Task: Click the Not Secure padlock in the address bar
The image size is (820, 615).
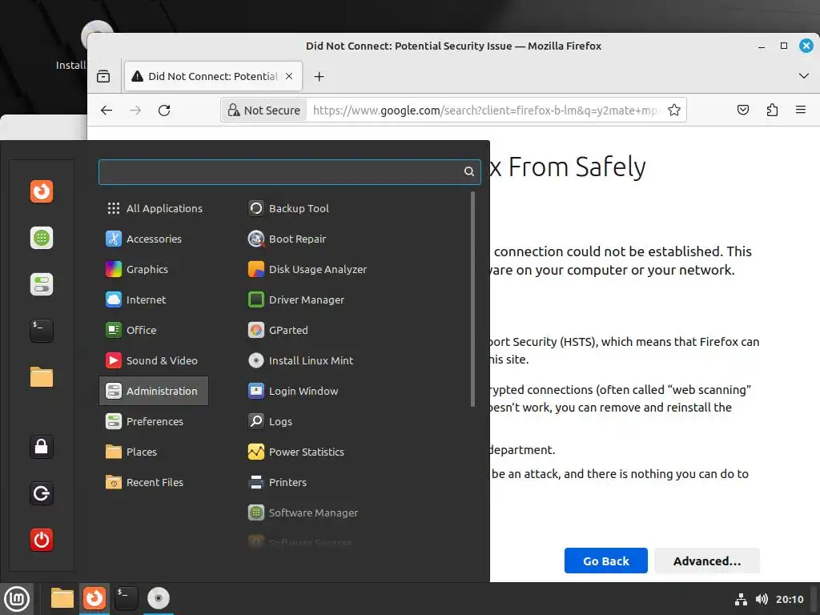Action: pyautogui.click(x=264, y=111)
